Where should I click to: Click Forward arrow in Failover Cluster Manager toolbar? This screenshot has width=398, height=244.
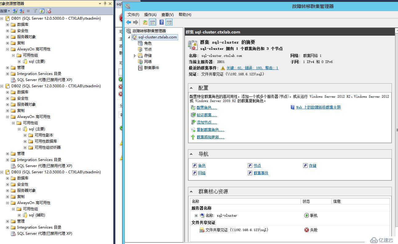point(135,22)
